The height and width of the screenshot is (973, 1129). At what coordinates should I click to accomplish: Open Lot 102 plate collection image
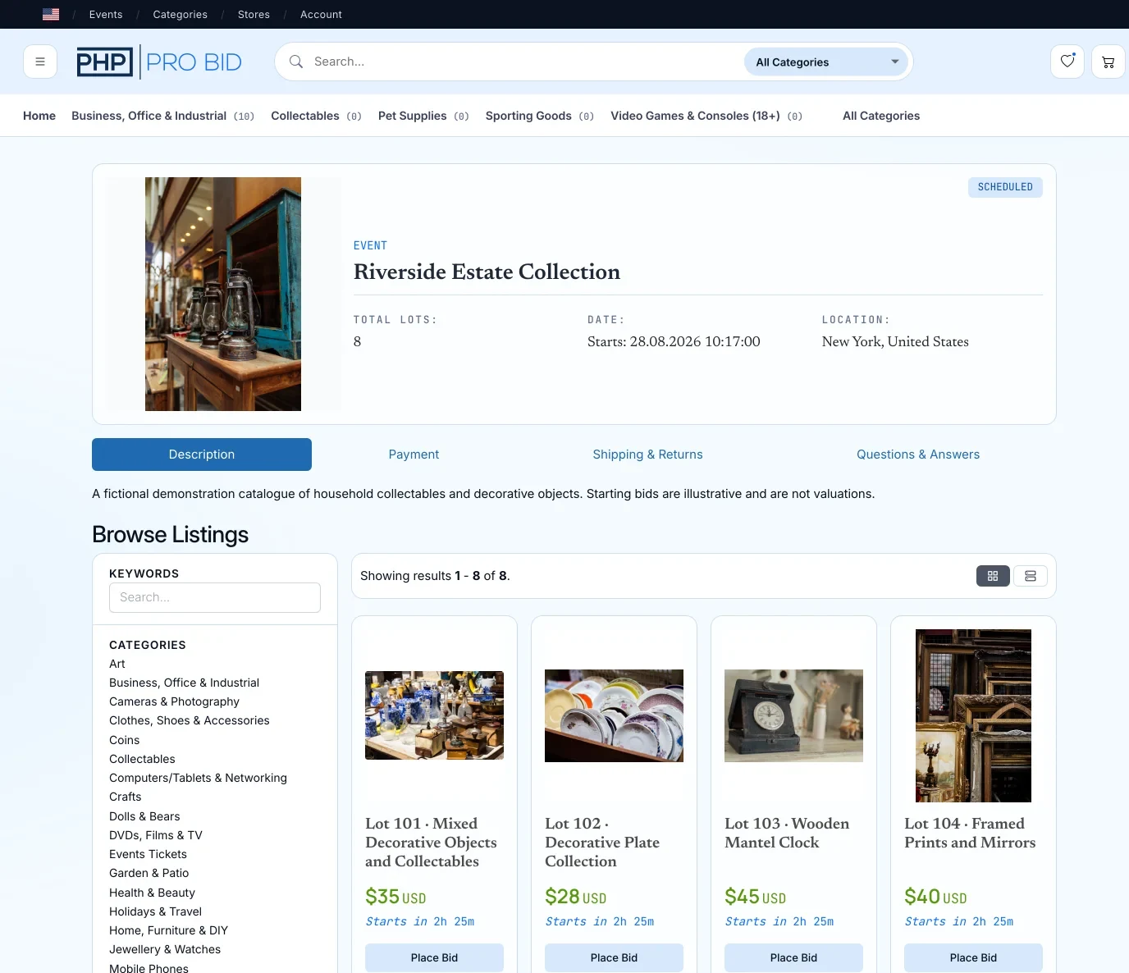click(614, 715)
